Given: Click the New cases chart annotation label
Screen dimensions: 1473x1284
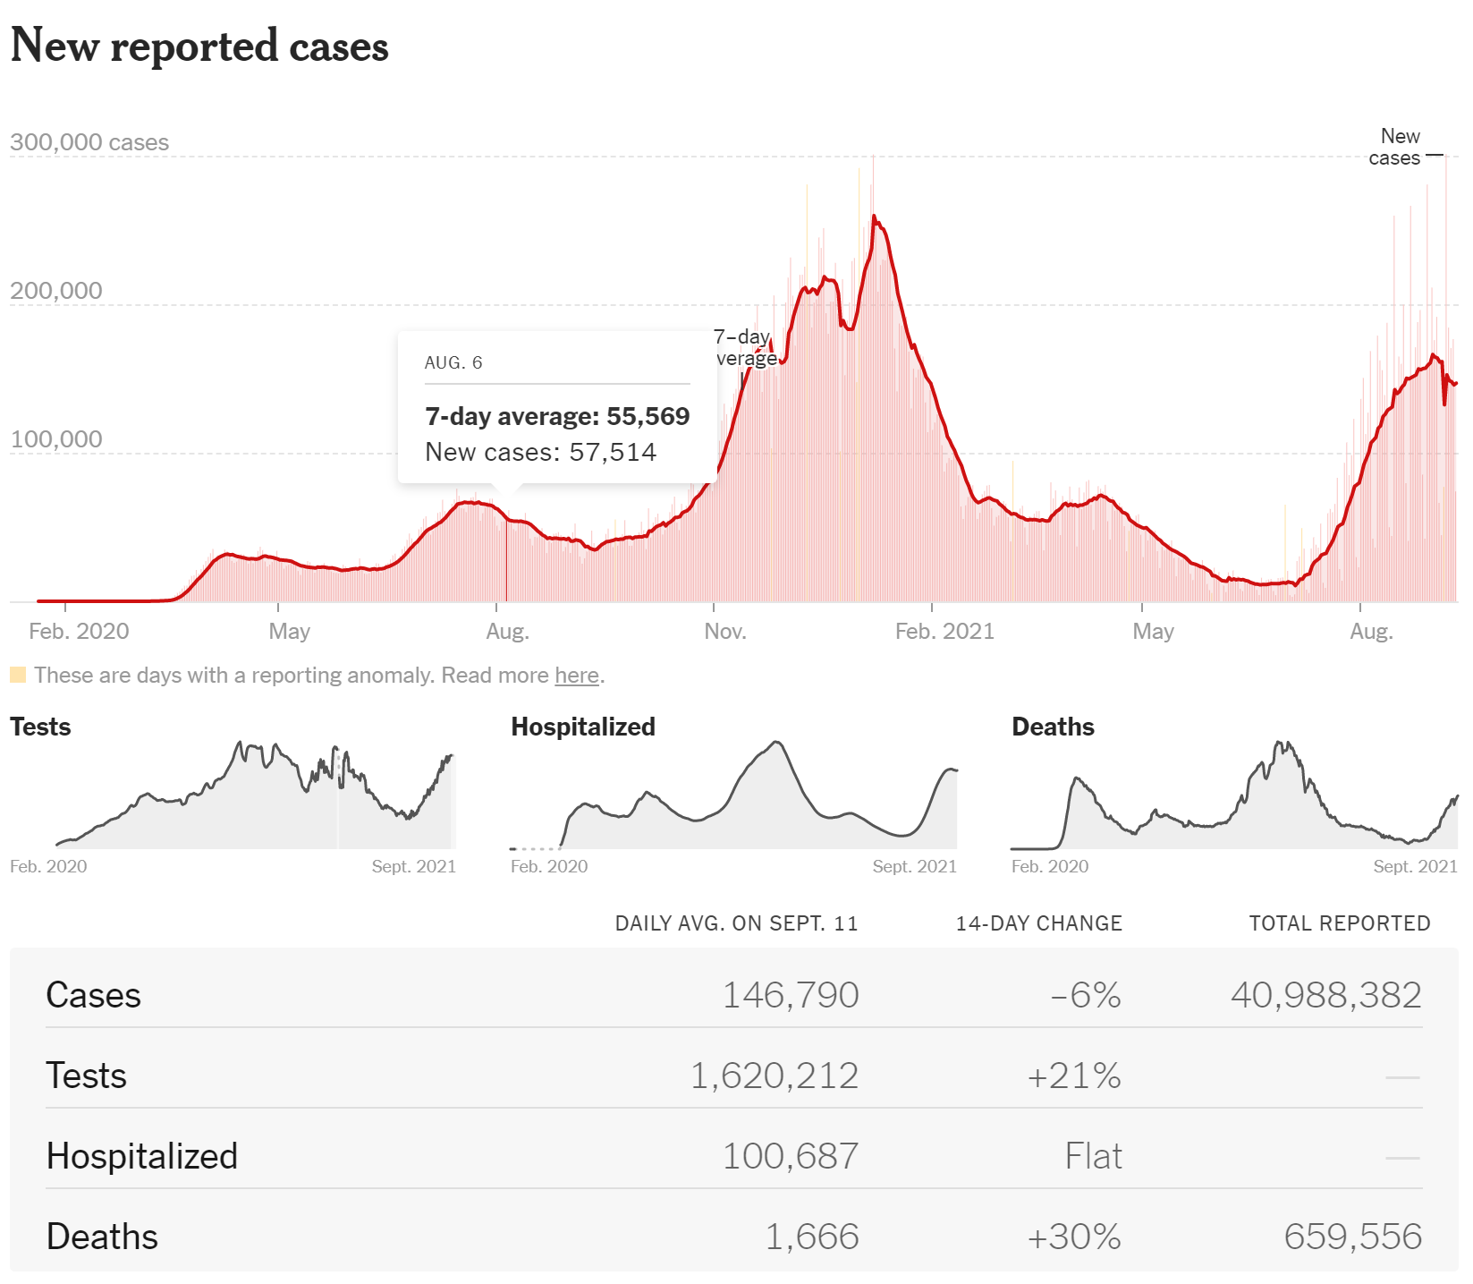Looking at the screenshot, I should coord(1395,148).
